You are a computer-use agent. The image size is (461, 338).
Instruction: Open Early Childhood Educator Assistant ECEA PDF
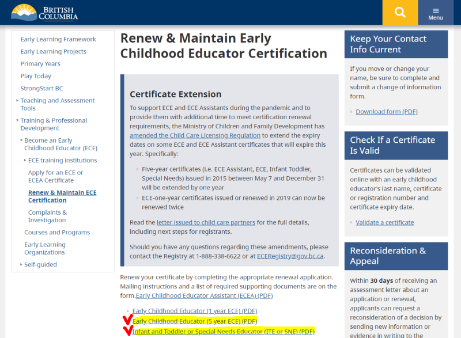point(205,295)
